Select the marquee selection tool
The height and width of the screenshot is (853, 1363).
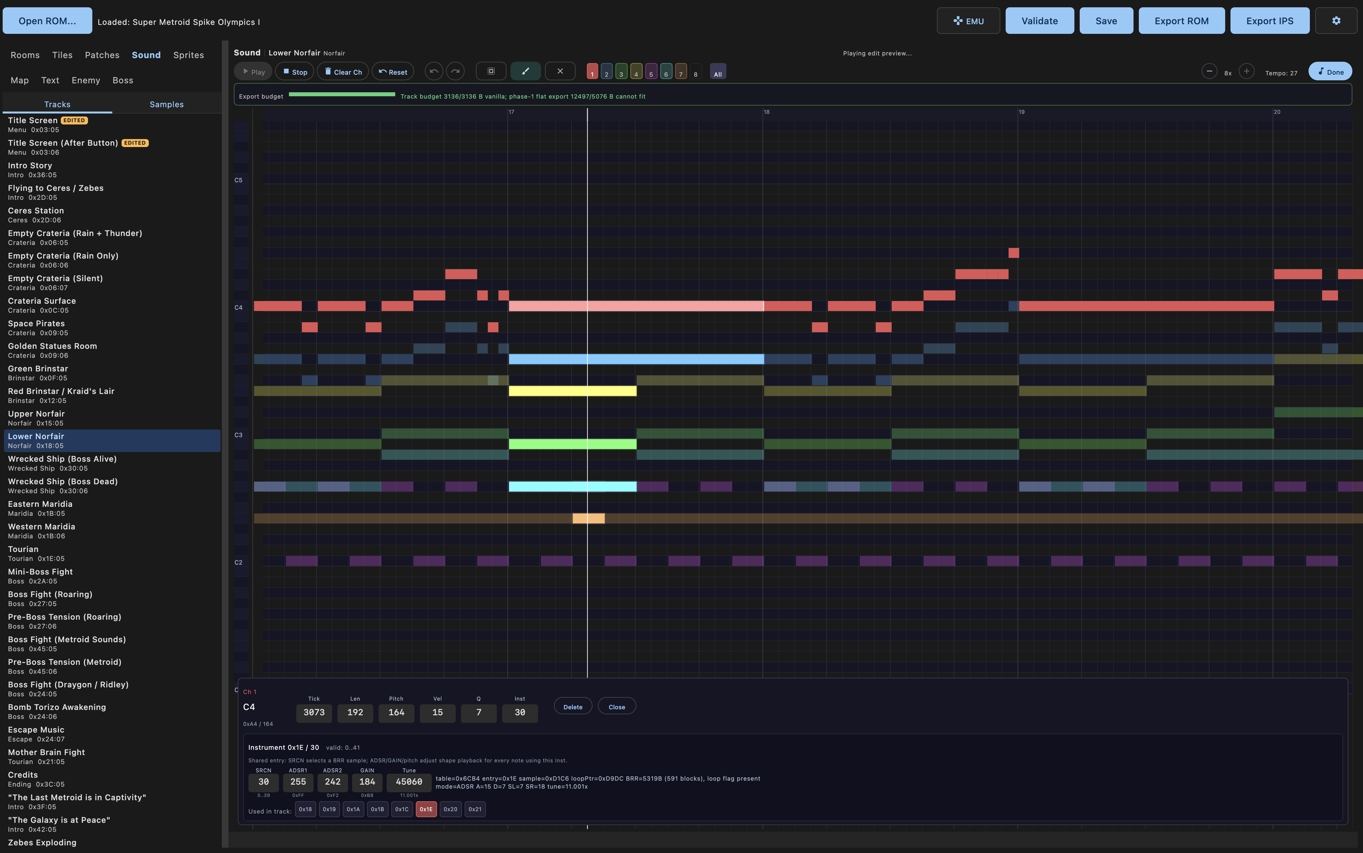coord(491,71)
